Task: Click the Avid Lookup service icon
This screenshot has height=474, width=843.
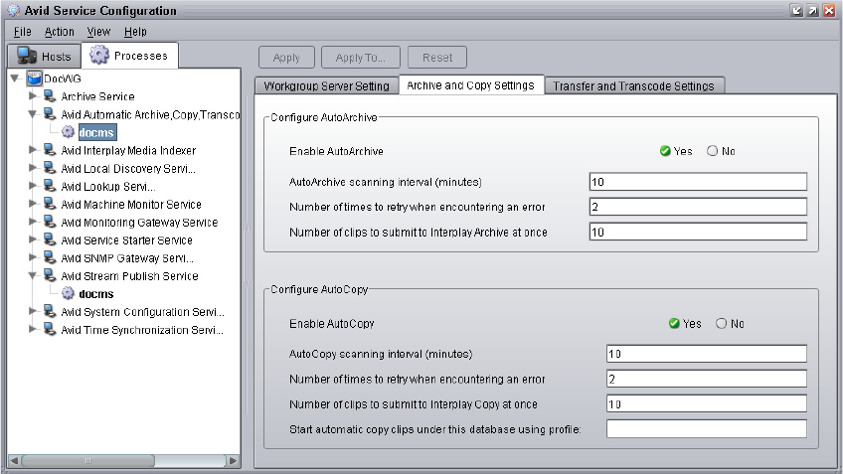Action: pos(50,186)
